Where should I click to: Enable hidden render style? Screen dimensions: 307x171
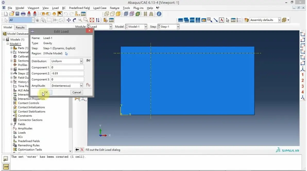[112, 14]
